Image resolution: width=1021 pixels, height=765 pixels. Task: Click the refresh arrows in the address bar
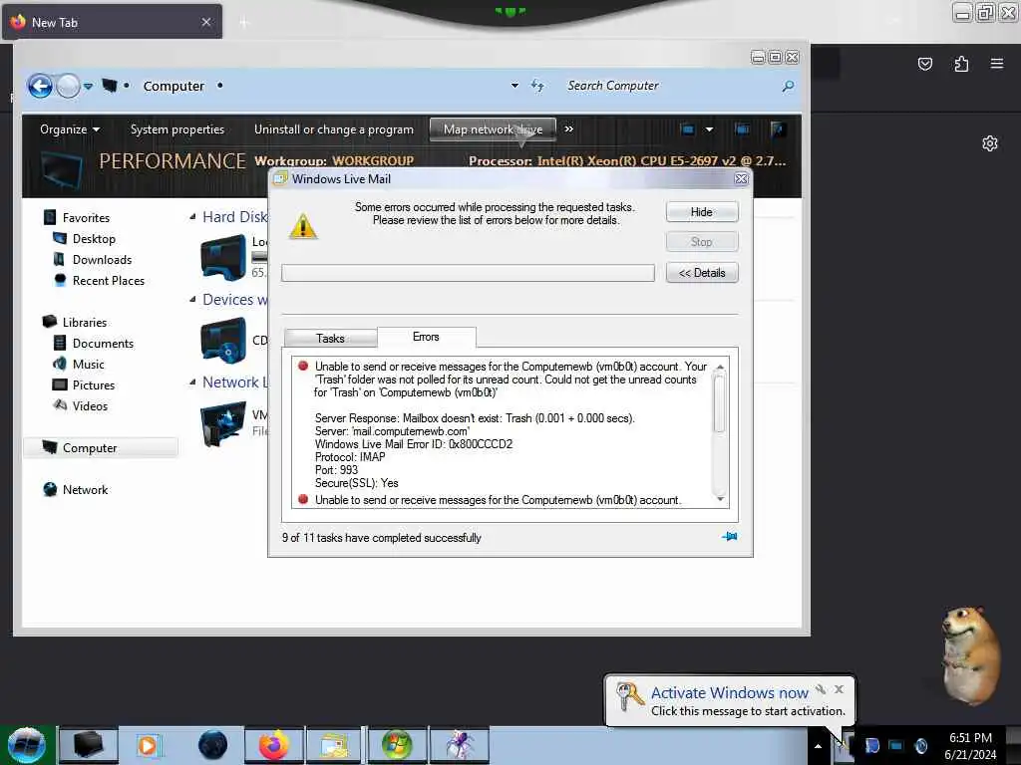click(x=537, y=86)
